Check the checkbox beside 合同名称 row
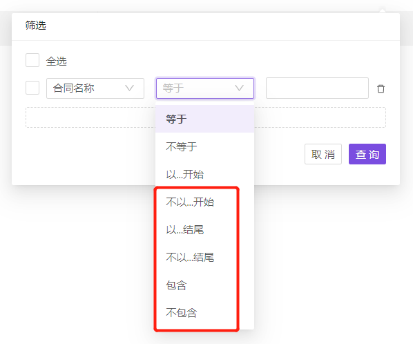This screenshot has width=413, height=344. click(32, 88)
